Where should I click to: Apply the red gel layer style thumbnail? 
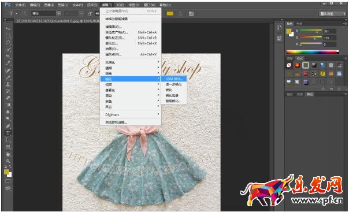(x=306, y=73)
